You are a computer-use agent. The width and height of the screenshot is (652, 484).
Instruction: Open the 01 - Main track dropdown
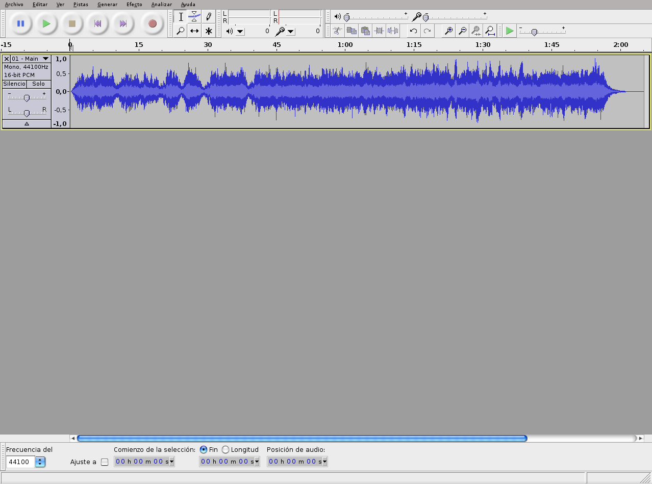tap(45, 59)
